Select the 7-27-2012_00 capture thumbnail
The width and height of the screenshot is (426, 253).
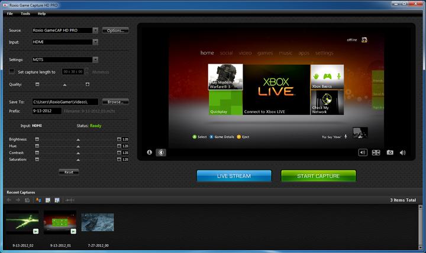click(x=98, y=222)
